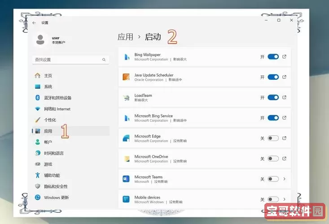The height and width of the screenshot is (224, 329).
Task: Turn off Bing Wallpaper startup toggle
Action: pos(273,57)
